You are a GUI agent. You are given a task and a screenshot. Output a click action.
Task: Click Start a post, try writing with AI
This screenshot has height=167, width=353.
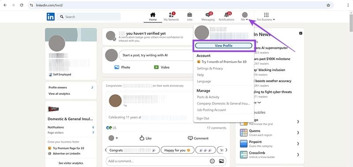(x=155, y=55)
